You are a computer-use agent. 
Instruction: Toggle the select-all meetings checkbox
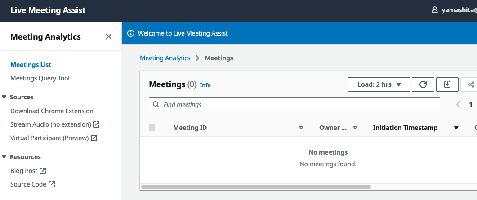click(152, 128)
